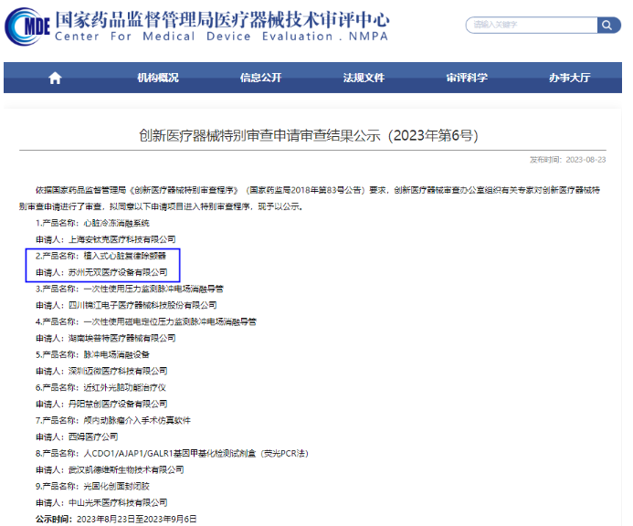Click the 公示时间 notice period line
The height and width of the screenshot is (526, 633).
[x=115, y=518]
